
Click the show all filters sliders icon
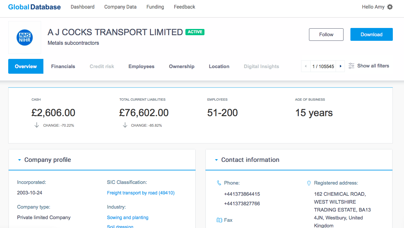351,66
